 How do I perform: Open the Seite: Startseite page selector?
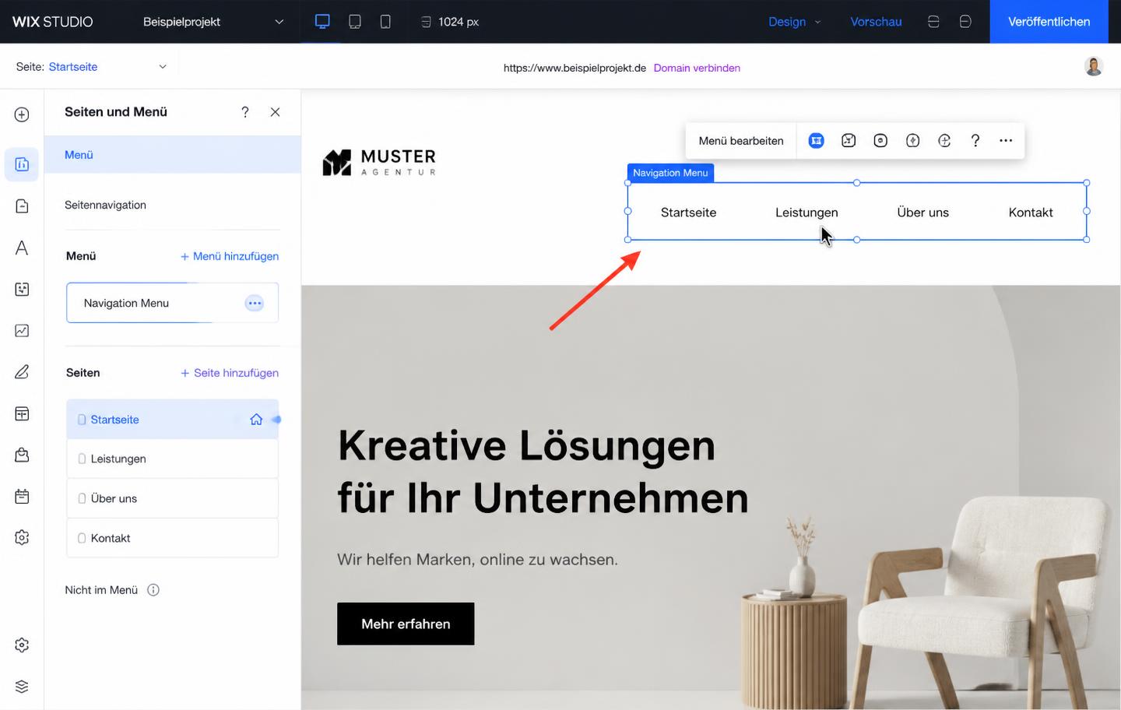pyautogui.click(x=92, y=67)
